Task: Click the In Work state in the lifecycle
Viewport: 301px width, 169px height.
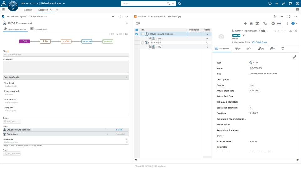Action: tap(66, 41)
